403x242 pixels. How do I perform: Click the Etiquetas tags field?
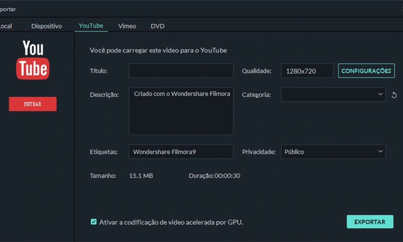click(x=181, y=152)
